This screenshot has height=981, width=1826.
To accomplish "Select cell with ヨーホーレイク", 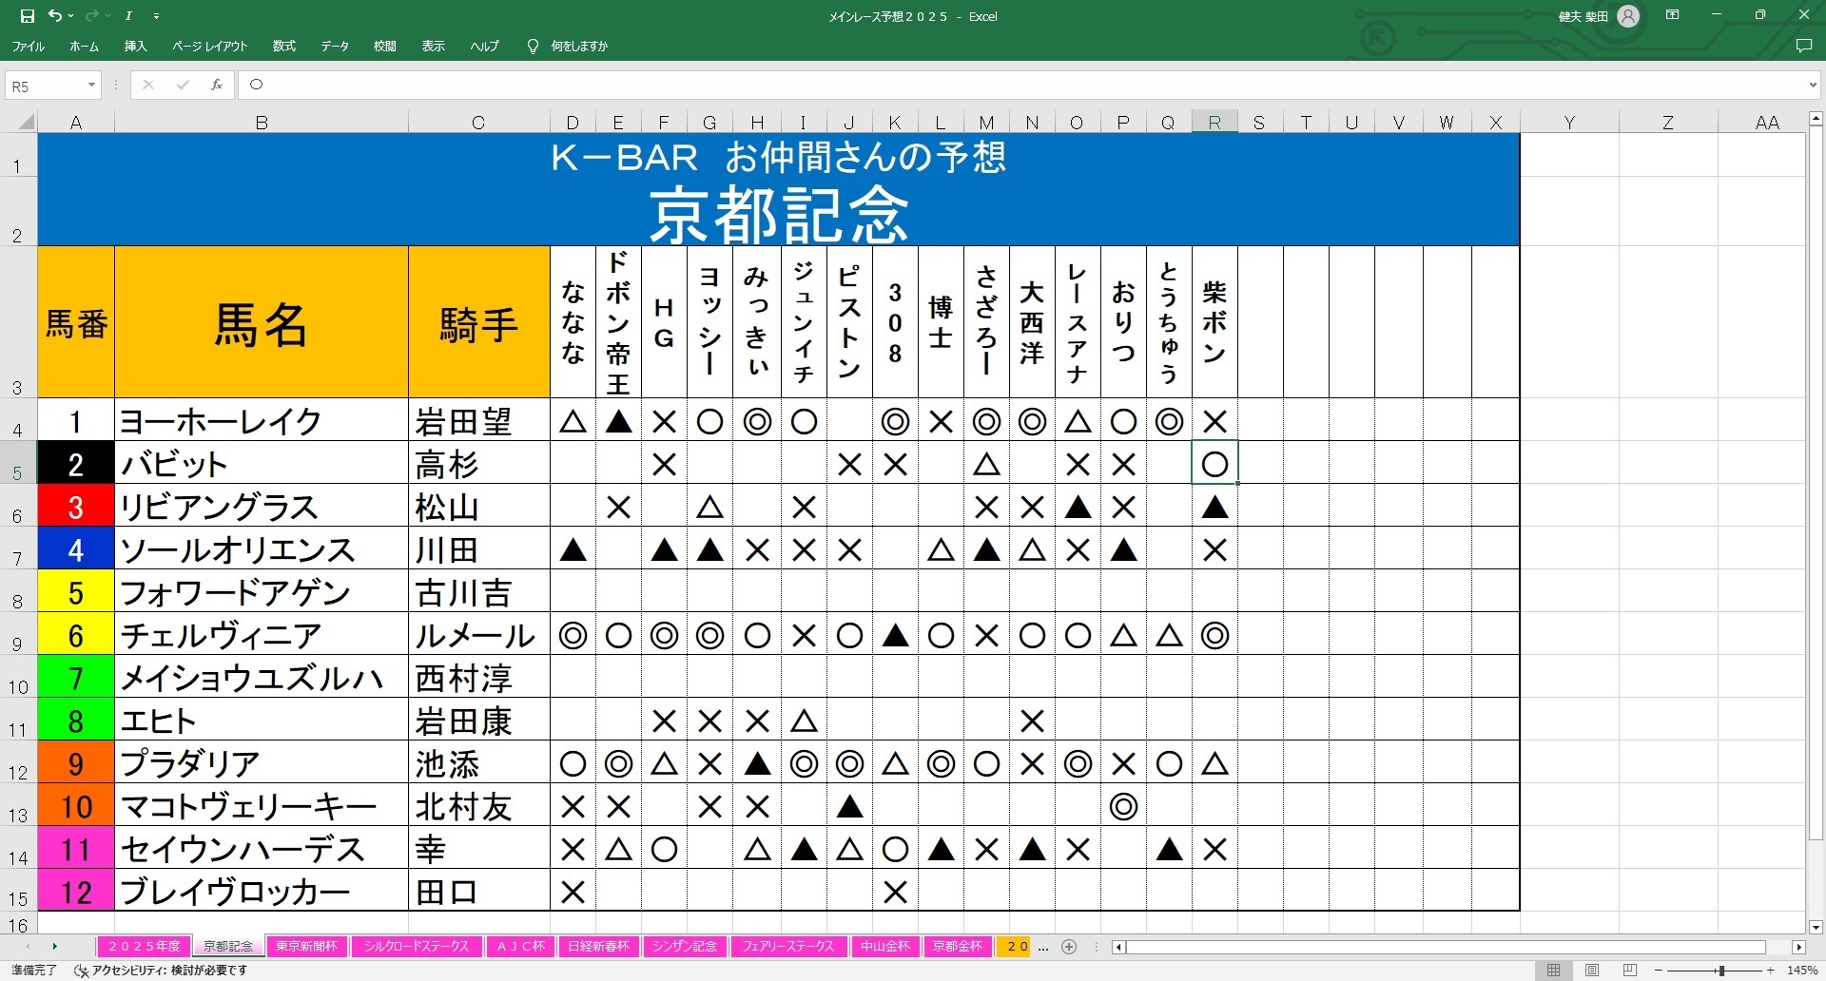I will click(262, 420).
